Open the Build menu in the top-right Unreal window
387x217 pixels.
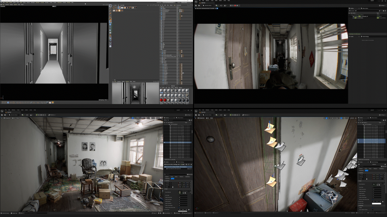(216, 1)
